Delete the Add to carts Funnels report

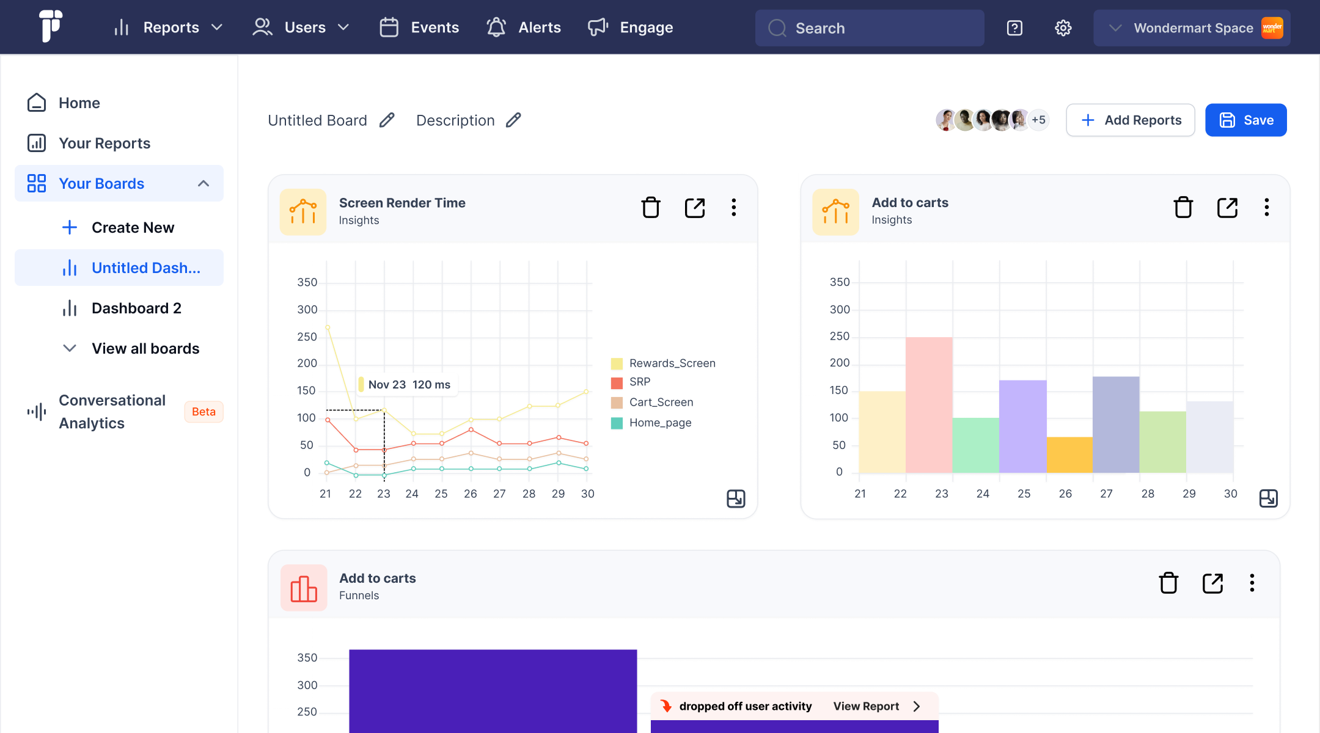pos(1168,583)
